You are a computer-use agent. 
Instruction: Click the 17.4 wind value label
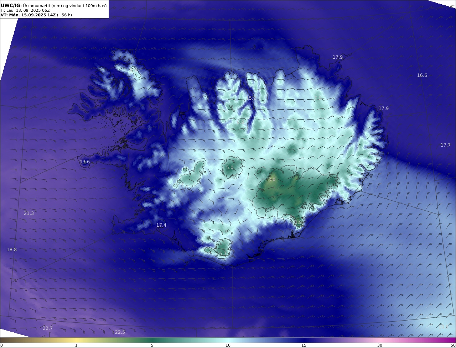pyautogui.click(x=161, y=225)
